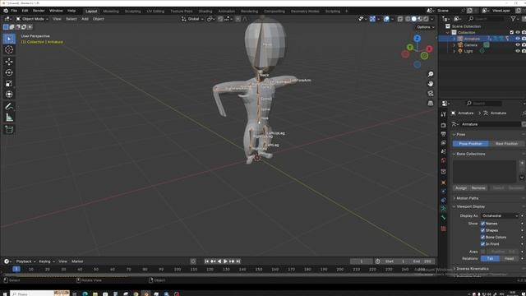This screenshot has width=526, height=296.
Task: Uncheck the Shapes show checkbox
Action: [482, 230]
